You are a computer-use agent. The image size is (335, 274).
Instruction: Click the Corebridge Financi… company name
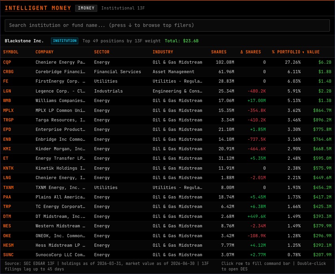coord(61,72)
